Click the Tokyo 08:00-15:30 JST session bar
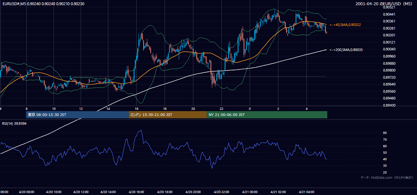 (78, 115)
